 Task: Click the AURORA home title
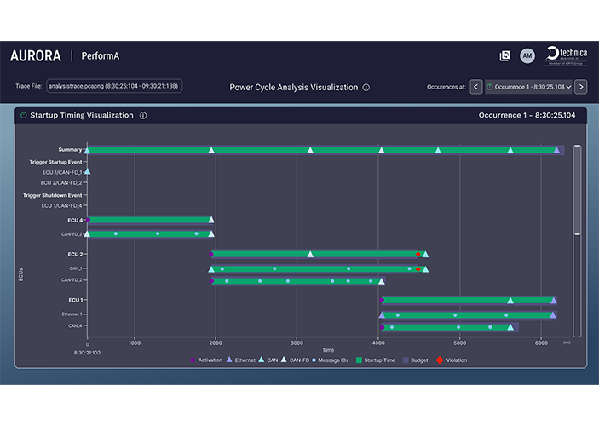[36, 56]
